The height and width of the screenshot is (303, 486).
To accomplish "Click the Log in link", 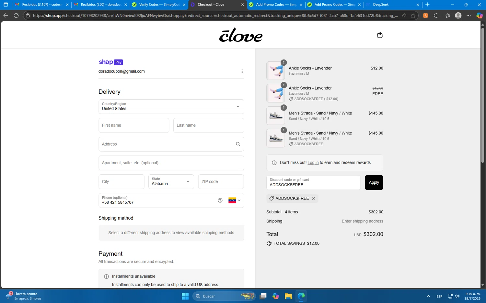I will click(313, 163).
